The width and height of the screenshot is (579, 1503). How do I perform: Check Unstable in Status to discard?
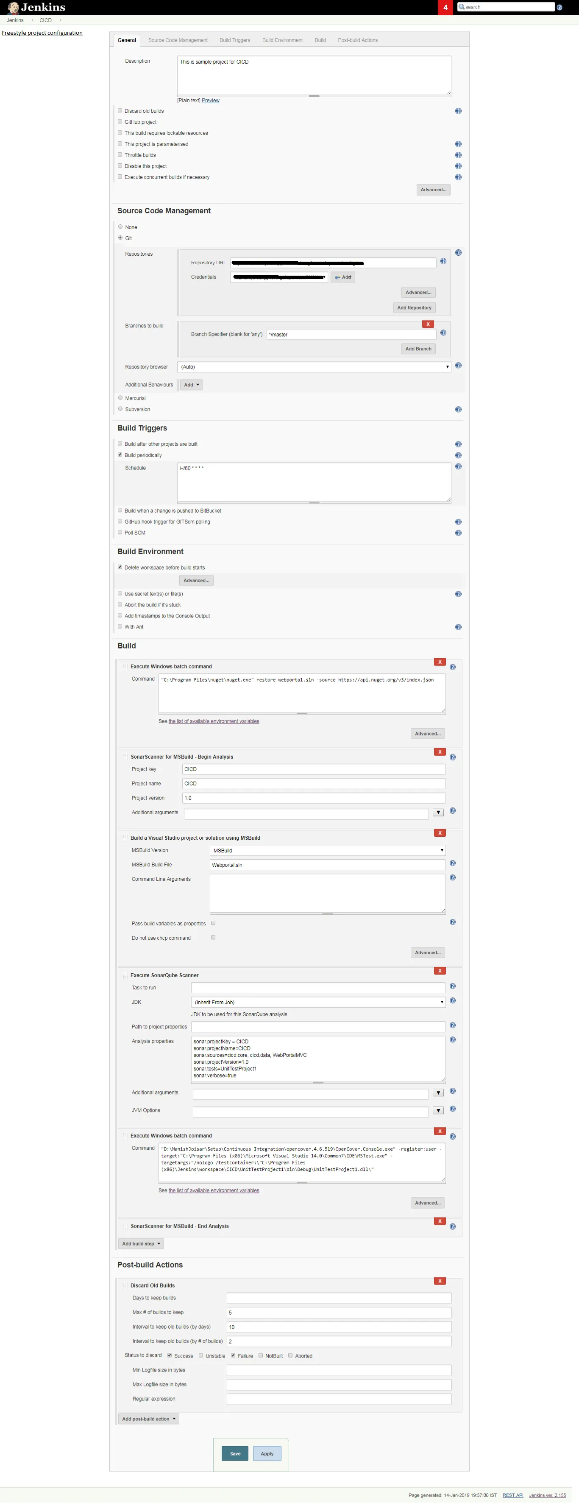[201, 1355]
